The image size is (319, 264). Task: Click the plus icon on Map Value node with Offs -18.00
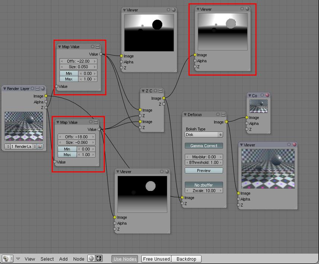tap(91, 122)
